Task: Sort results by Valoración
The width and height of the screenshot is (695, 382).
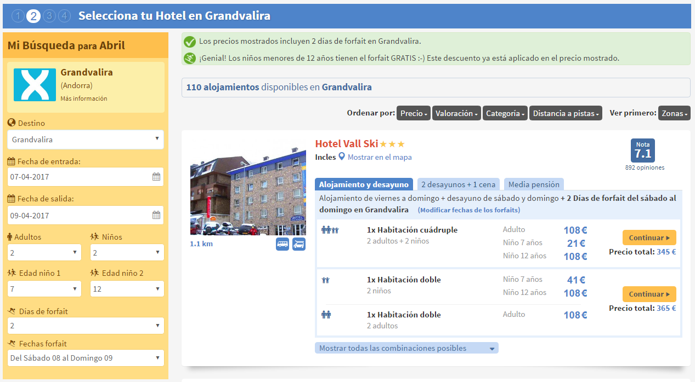Action: point(456,113)
